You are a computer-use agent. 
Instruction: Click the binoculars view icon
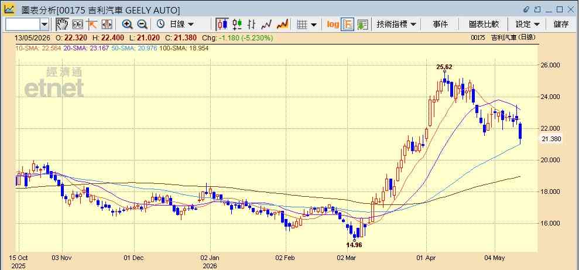[x=77, y=25]
